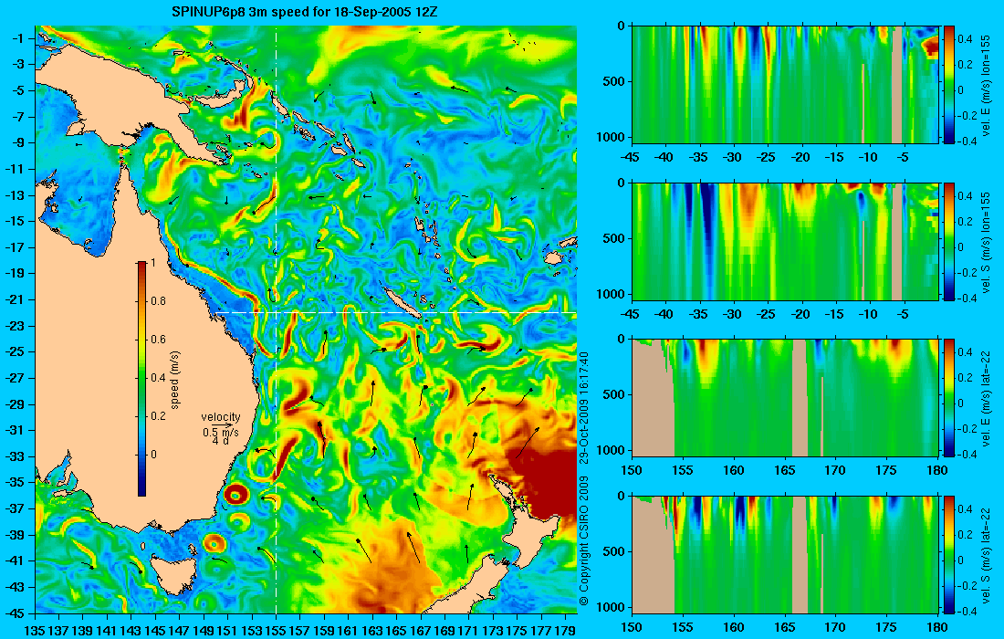Open the 'vel. S (m/s) lon=155' section panel
Image resolution: width=1004 pixels, height=639 pixels.
786,241
